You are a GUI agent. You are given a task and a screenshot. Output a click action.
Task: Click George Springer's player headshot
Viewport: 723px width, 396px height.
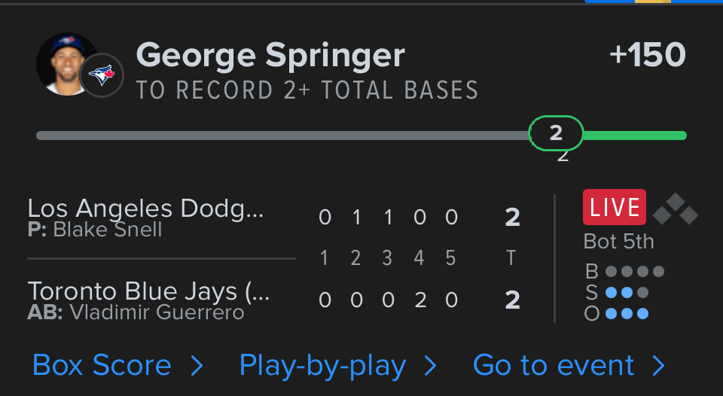click(63, 63)
